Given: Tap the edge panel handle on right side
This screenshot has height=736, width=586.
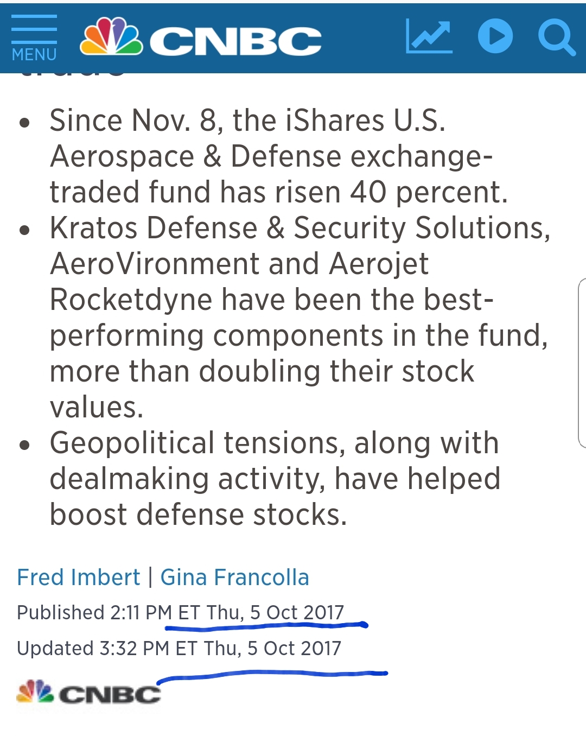Looking at the screenshot, I should tap(582, 363).
